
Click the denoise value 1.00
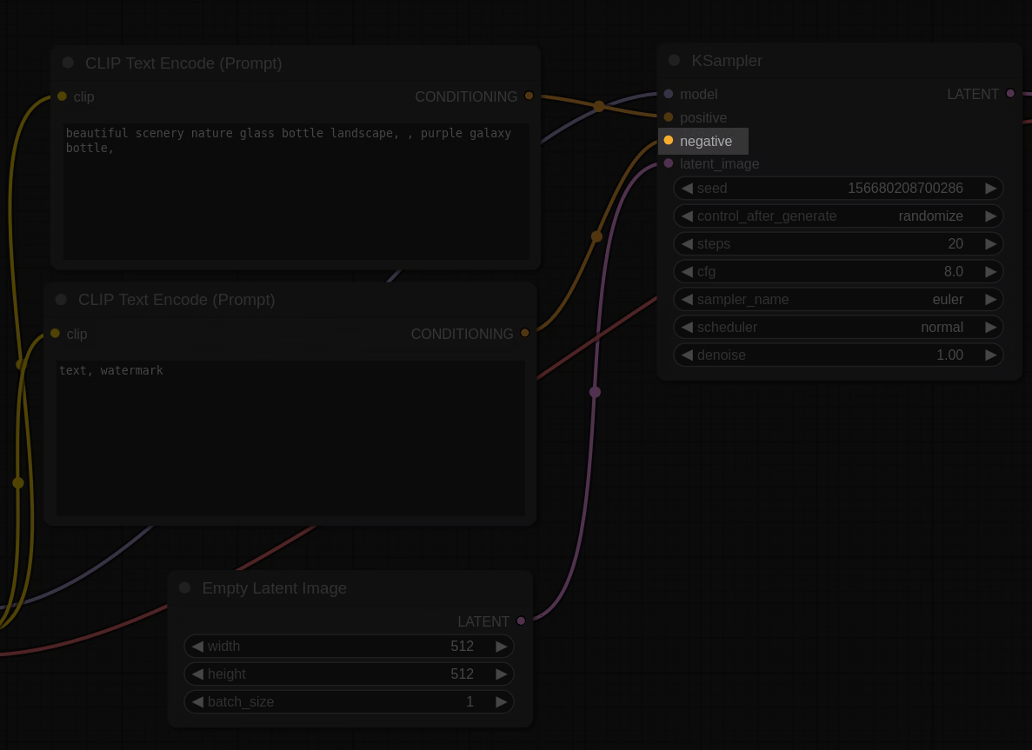coord(949,355)
